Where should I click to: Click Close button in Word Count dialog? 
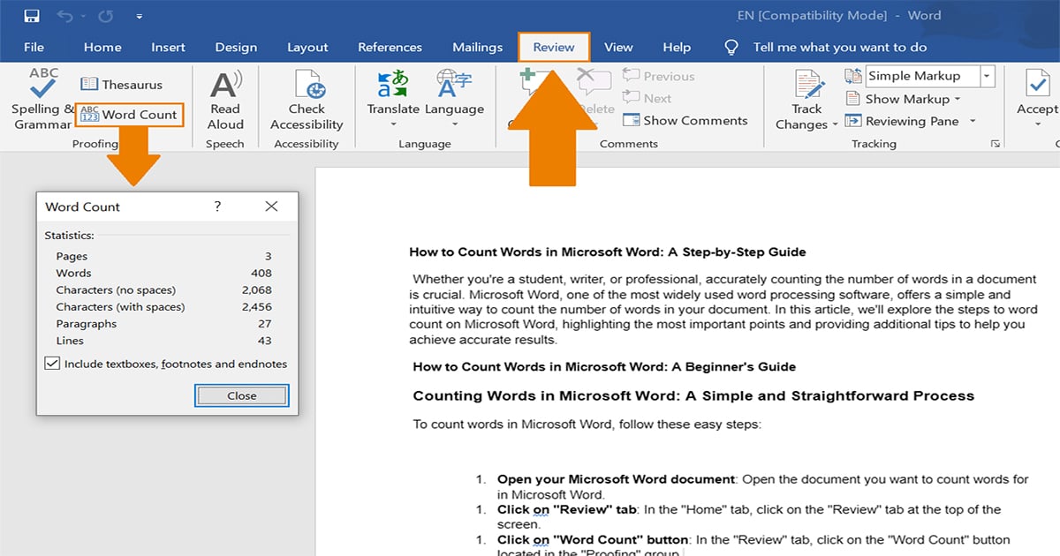(241, 396)
